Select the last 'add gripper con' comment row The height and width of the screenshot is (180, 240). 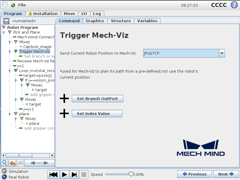pyautogui.click(x=38, y=128)
